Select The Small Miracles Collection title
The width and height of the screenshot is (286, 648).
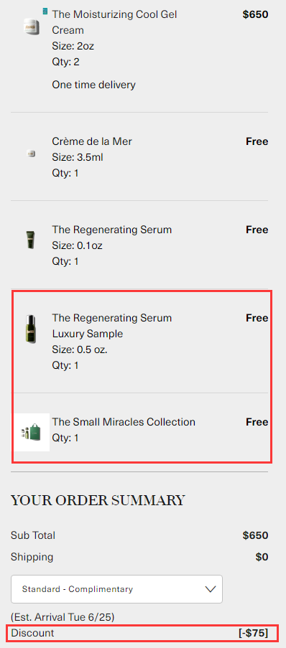pos(124,422)
